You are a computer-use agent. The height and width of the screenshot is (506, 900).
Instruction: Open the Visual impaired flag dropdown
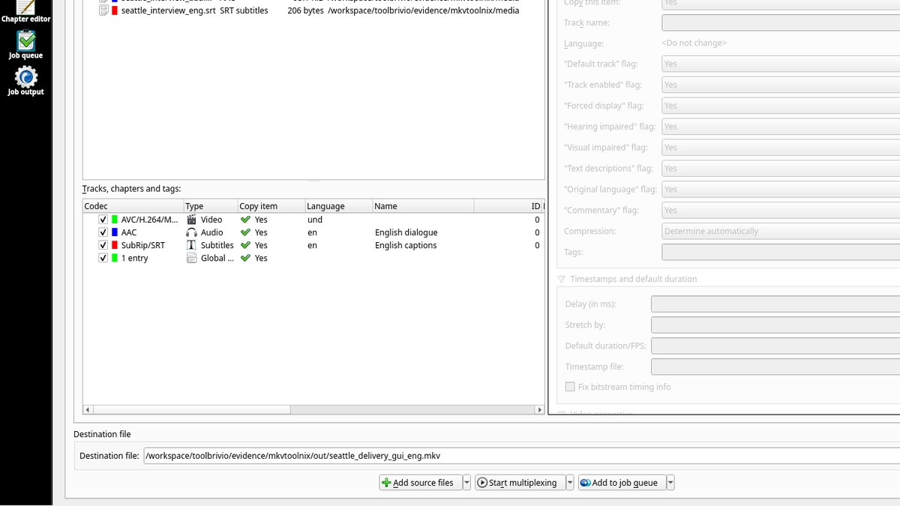tap(781, 148)
